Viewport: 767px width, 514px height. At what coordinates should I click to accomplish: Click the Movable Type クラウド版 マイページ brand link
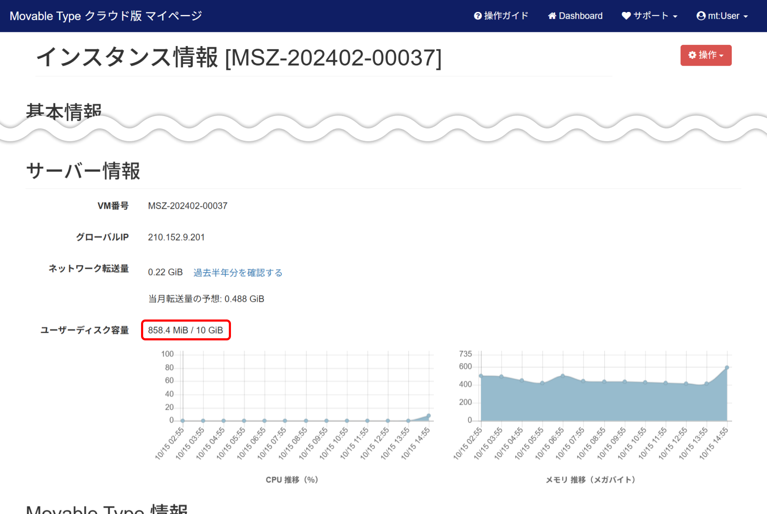pos(106,16)
